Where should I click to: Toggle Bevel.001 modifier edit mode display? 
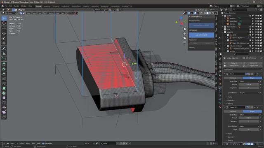[x=247, y=107]
